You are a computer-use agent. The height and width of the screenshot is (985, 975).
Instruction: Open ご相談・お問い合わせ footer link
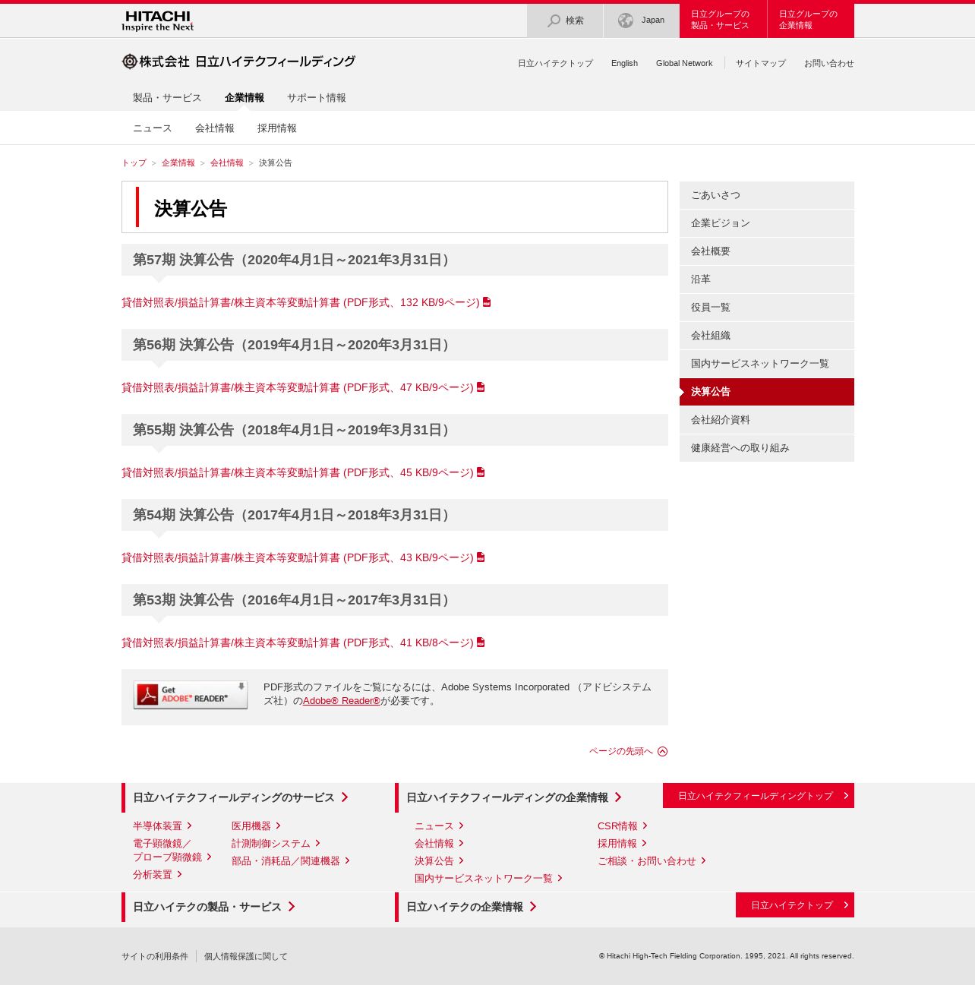[x=652, y=860]
